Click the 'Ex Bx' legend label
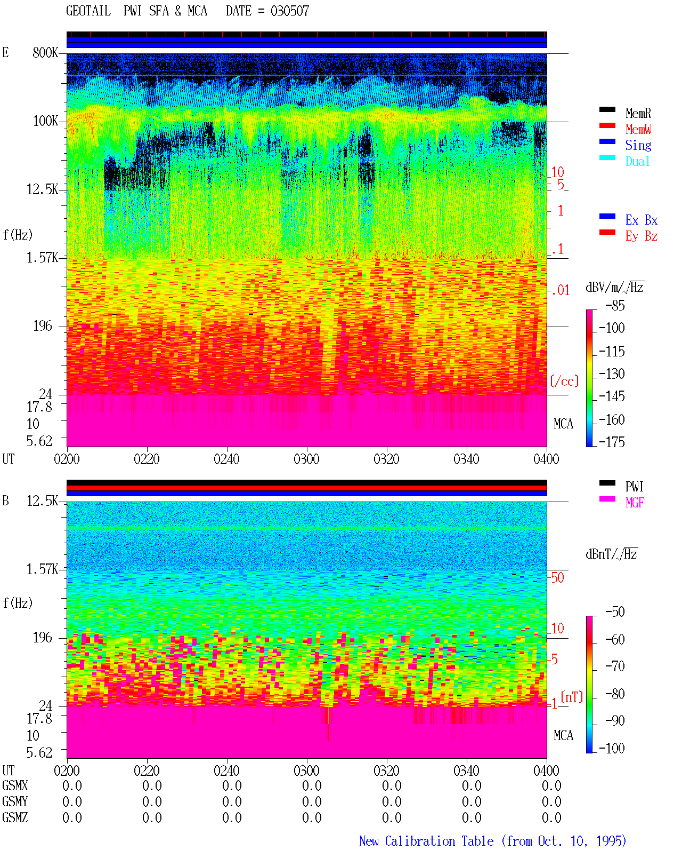This screenshot has width=682, height=850. 642,220
